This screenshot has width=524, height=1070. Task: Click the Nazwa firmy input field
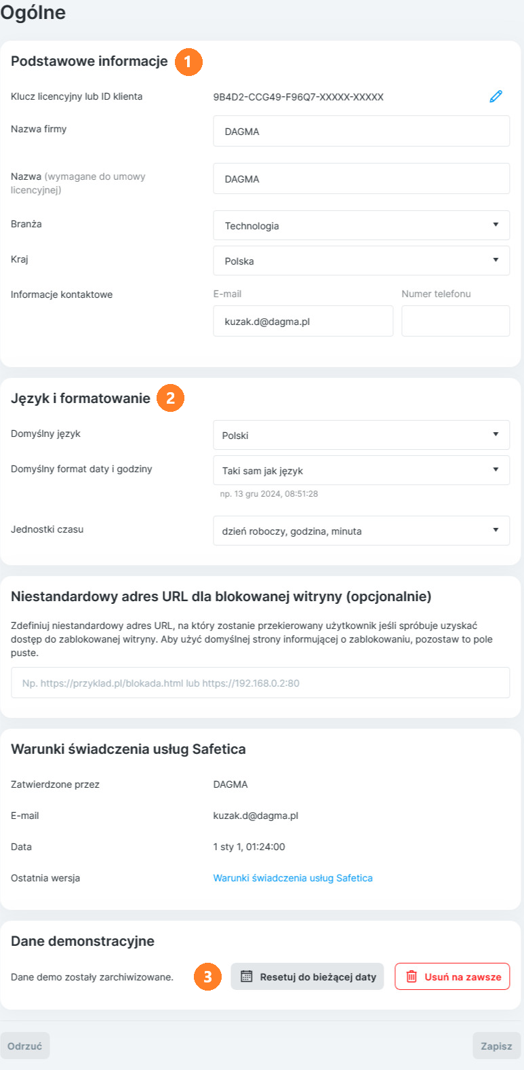click(x=361, y=131)
